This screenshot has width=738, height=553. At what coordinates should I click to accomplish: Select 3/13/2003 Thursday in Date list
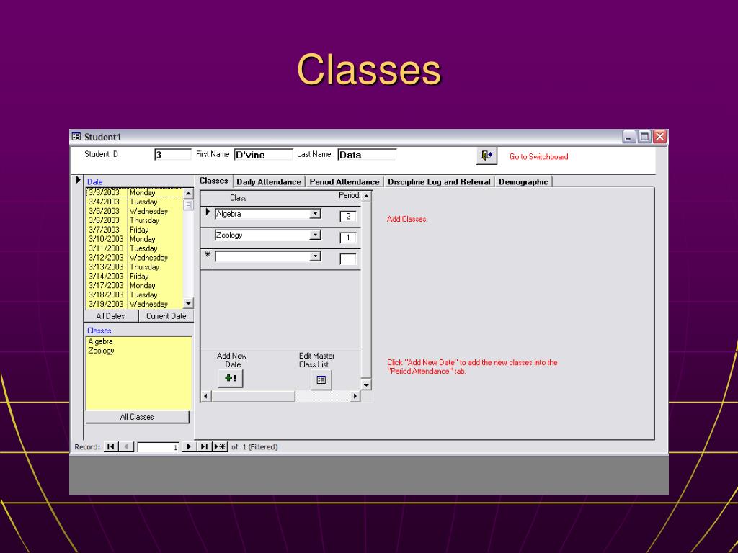pyautogui.click(x=135, y=266)
